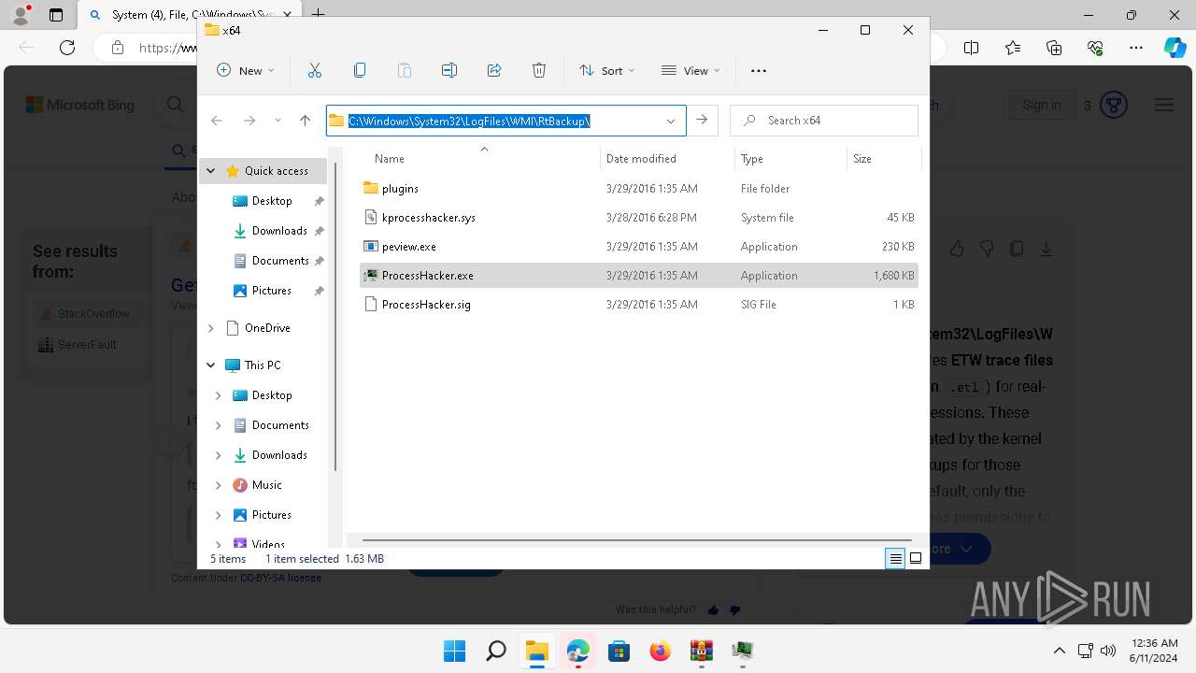Select Documents in Quick access
The image size is (1196, 673).
(270, 261)
